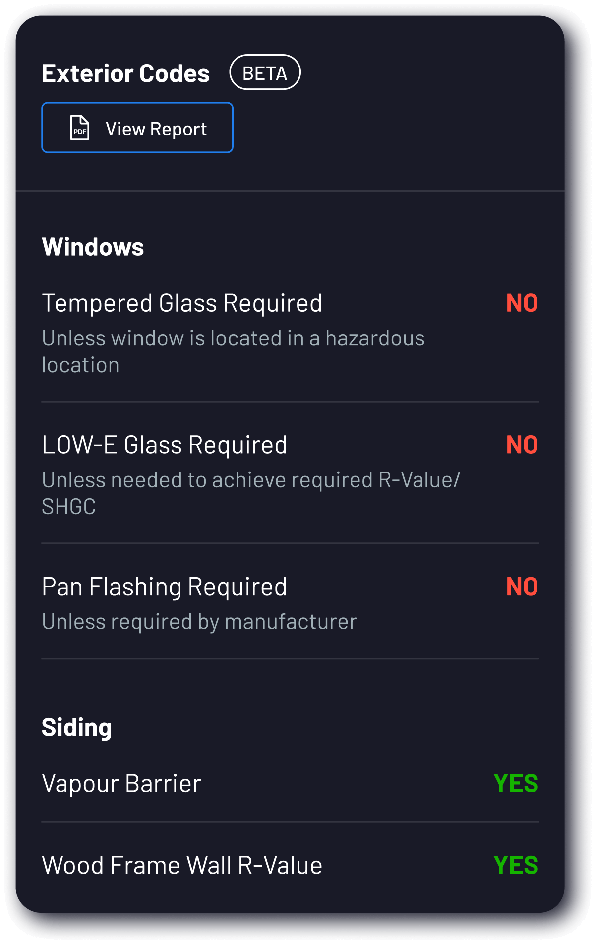
Task: Select the Pan Flashing Required label
Action: pyautogui.click(x=165, y=587)
